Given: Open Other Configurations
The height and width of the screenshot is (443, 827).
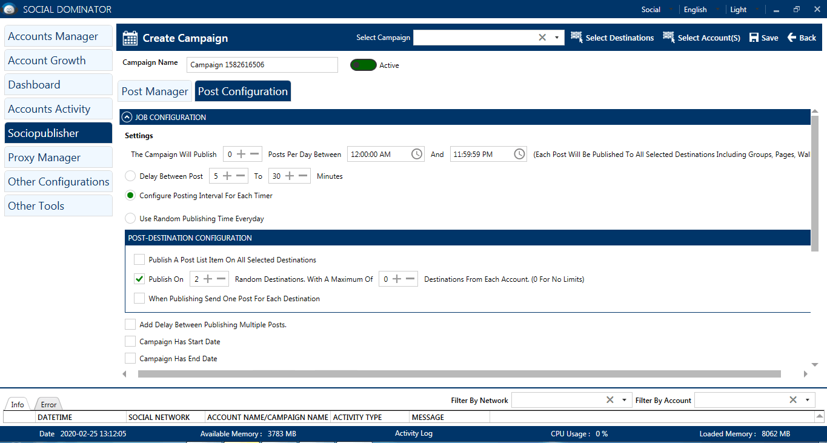Looking at the screenshot, I should tap(58, 182).
